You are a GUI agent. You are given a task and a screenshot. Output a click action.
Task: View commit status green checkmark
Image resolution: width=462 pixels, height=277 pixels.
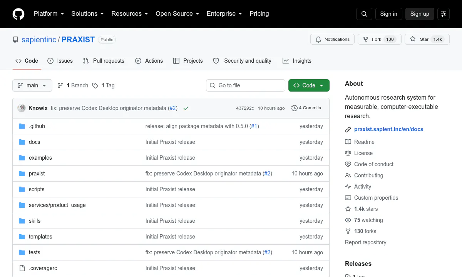click(x=186, y=108)
